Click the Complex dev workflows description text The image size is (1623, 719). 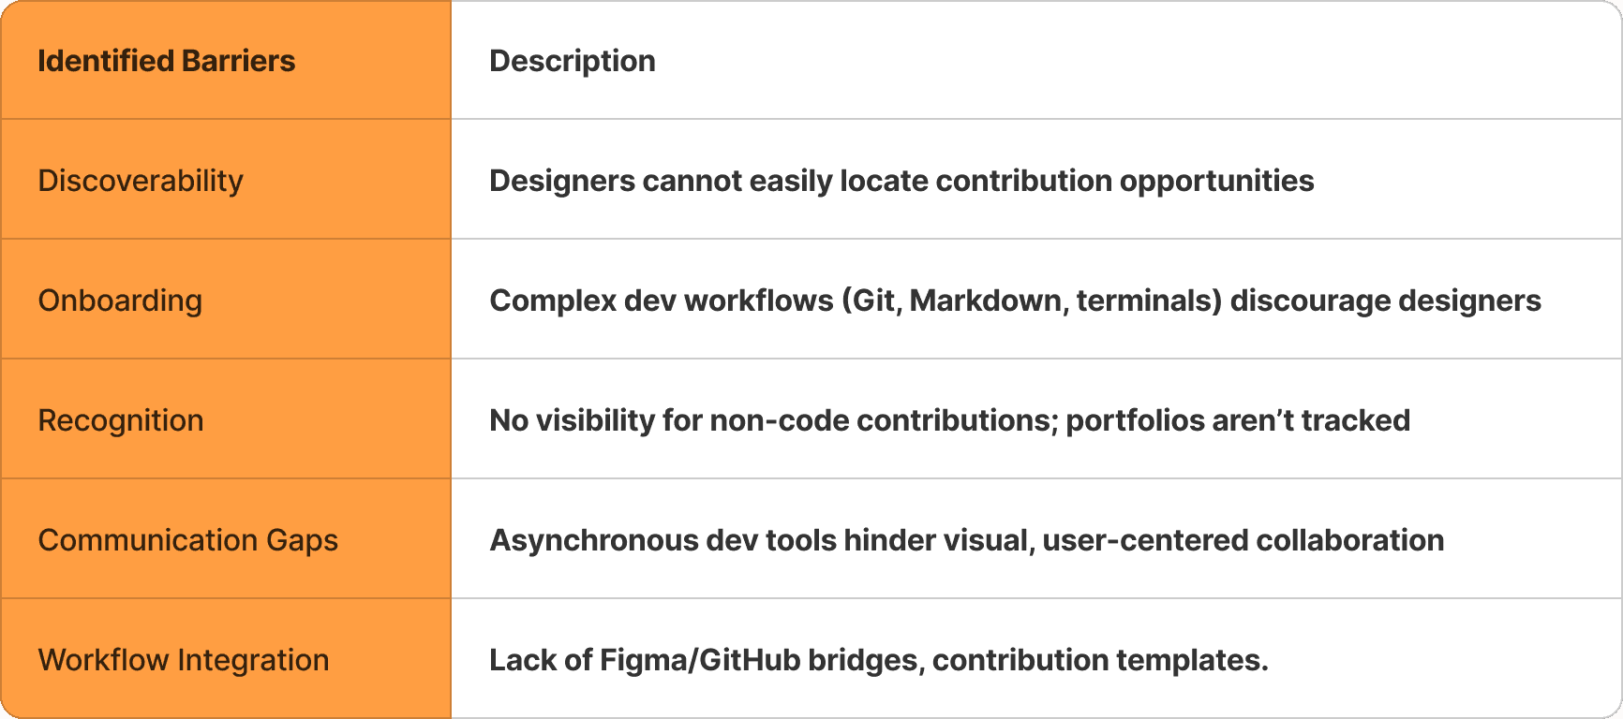coord(1015,301)
